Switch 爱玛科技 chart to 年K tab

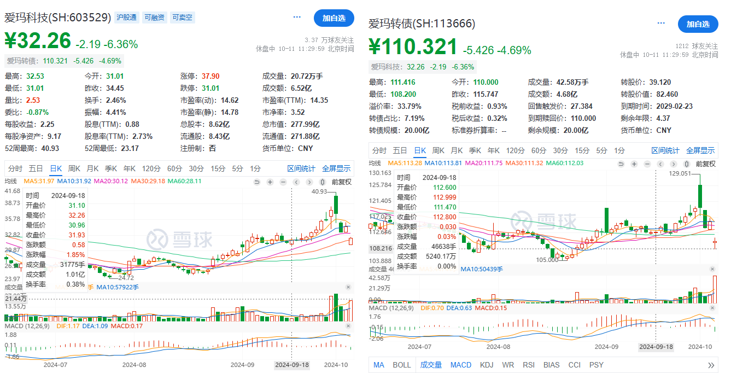[x=130, y=168]
